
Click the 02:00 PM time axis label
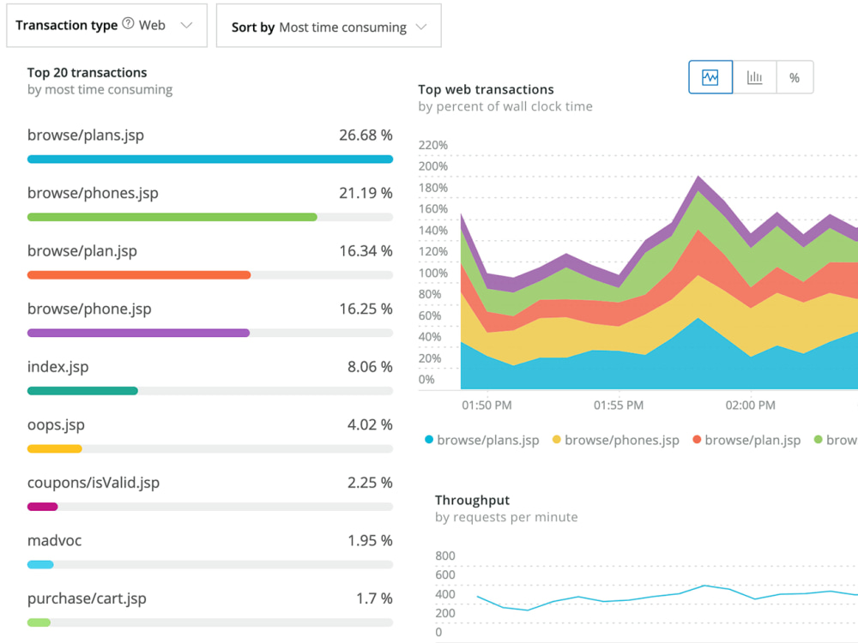[x=750, y=406]
